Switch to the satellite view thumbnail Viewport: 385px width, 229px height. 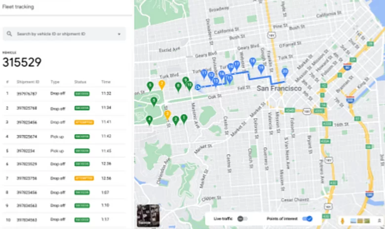click(x=148, y=216)
